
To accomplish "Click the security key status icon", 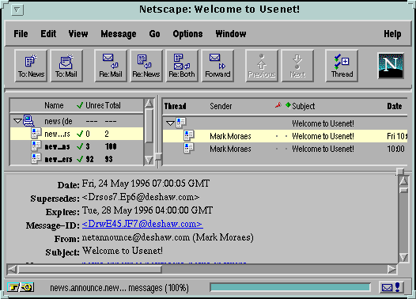I will click(21, 287).
